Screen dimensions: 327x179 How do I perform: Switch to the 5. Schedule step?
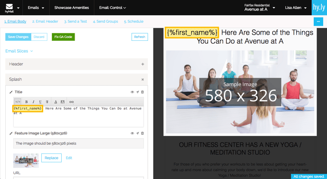(134, 21)
